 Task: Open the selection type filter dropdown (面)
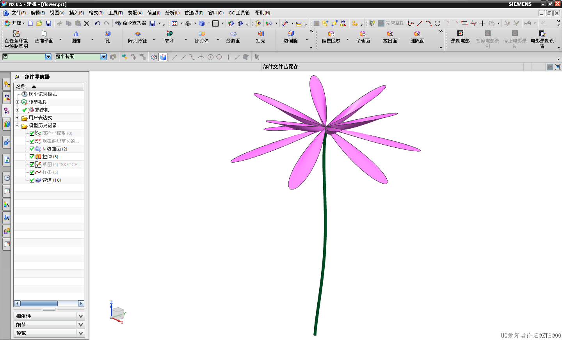coord(48,57)
